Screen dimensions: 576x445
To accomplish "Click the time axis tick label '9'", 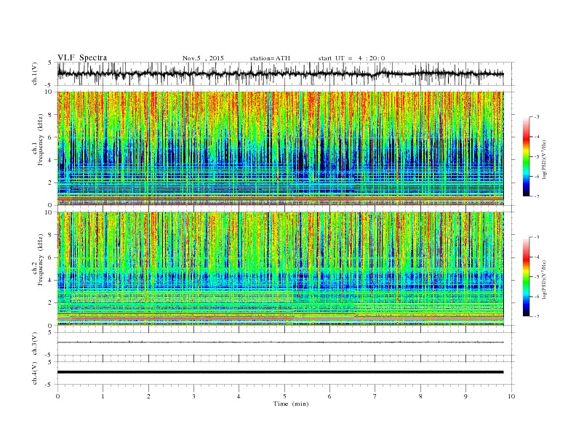I will [465, 396].
